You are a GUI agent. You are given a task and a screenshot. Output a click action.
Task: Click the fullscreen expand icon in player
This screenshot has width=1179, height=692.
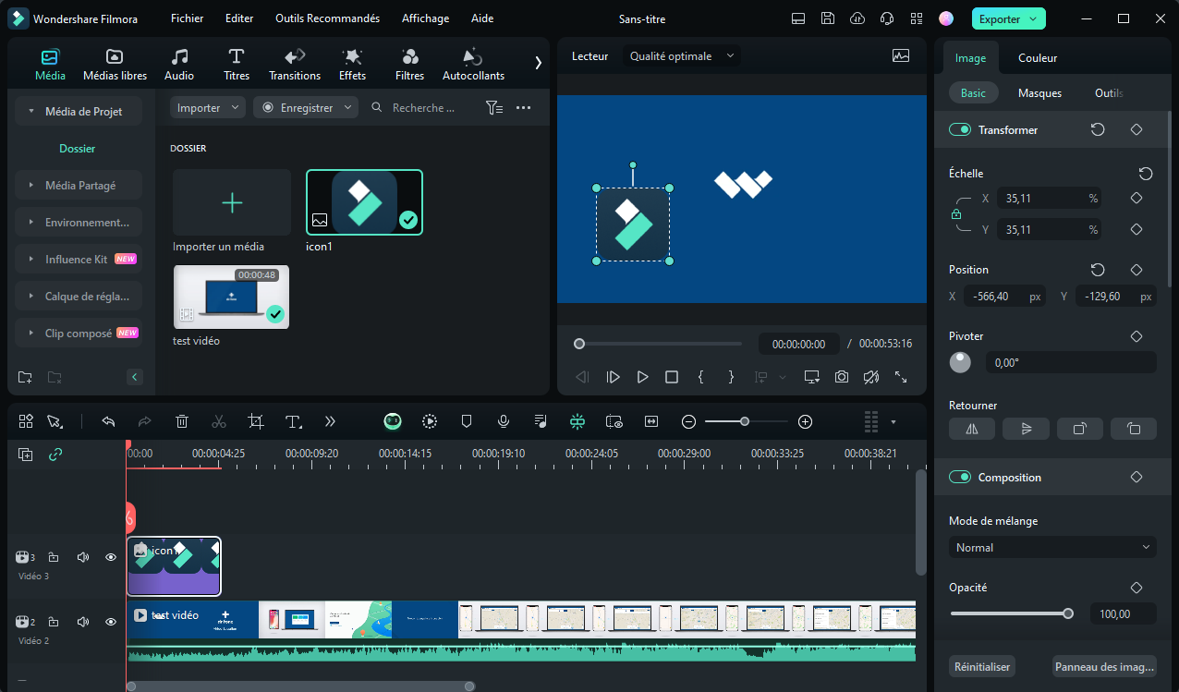click(x=901, y=377)
